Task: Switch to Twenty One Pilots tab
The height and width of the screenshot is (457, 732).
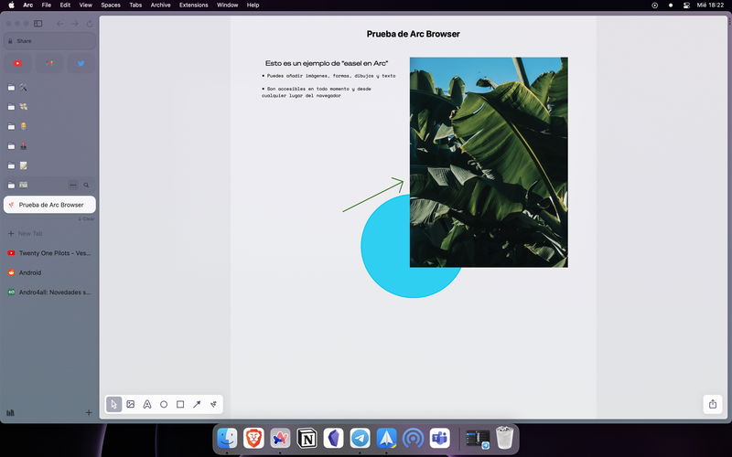Action: point(54,253)
